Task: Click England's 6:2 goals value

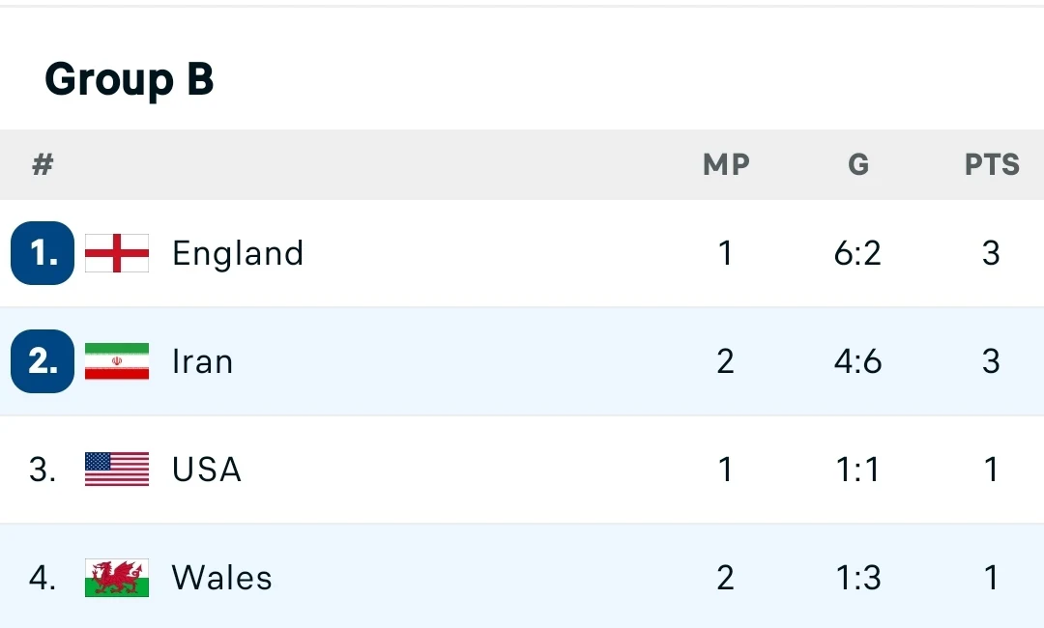Action: click(x=857, y=253)
